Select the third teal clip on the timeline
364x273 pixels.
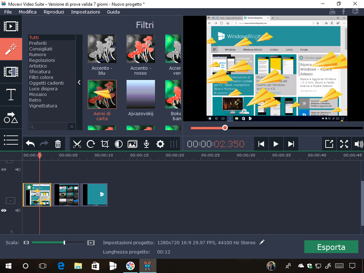[x=94, y=195]
